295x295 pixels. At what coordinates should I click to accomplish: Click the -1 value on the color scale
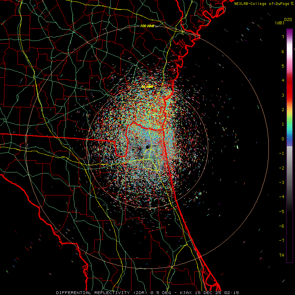point(282,153)
